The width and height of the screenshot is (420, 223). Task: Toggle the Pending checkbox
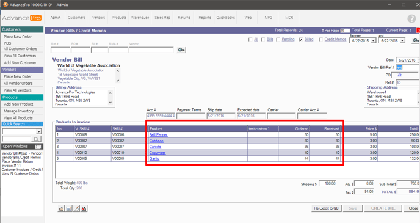278,40
